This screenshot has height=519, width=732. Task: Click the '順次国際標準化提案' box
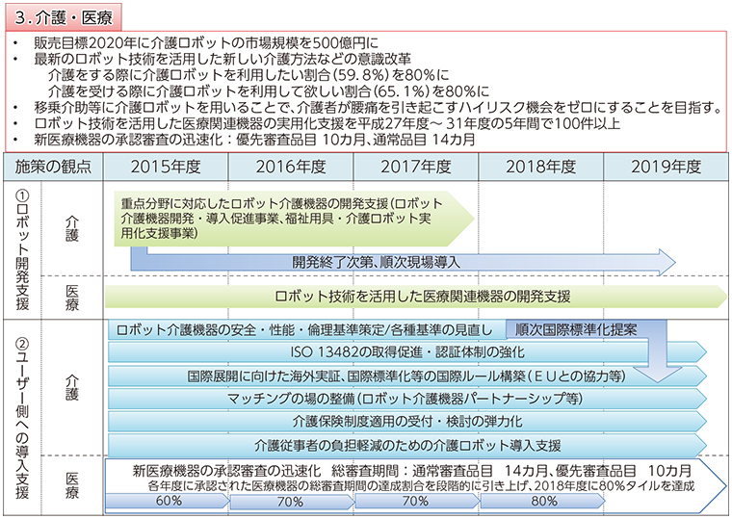pyautogui.click(x=577, y=329)
